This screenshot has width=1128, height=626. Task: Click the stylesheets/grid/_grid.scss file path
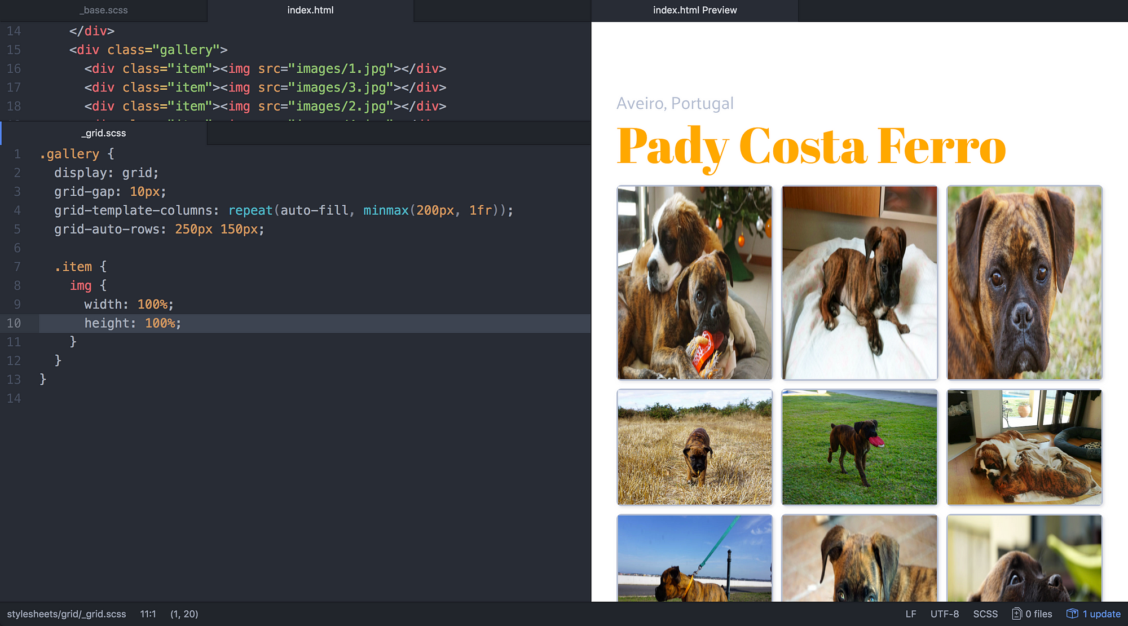67,614
